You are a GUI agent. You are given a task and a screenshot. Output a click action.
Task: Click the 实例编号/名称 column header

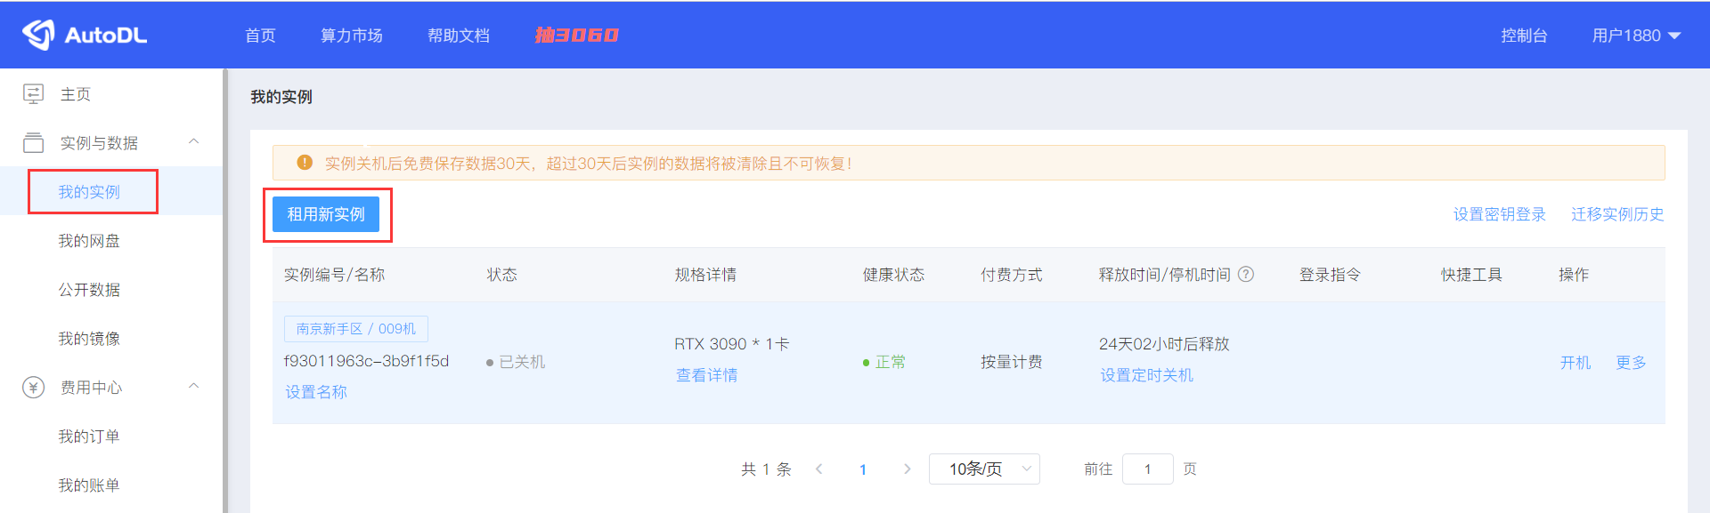[334, 275]
